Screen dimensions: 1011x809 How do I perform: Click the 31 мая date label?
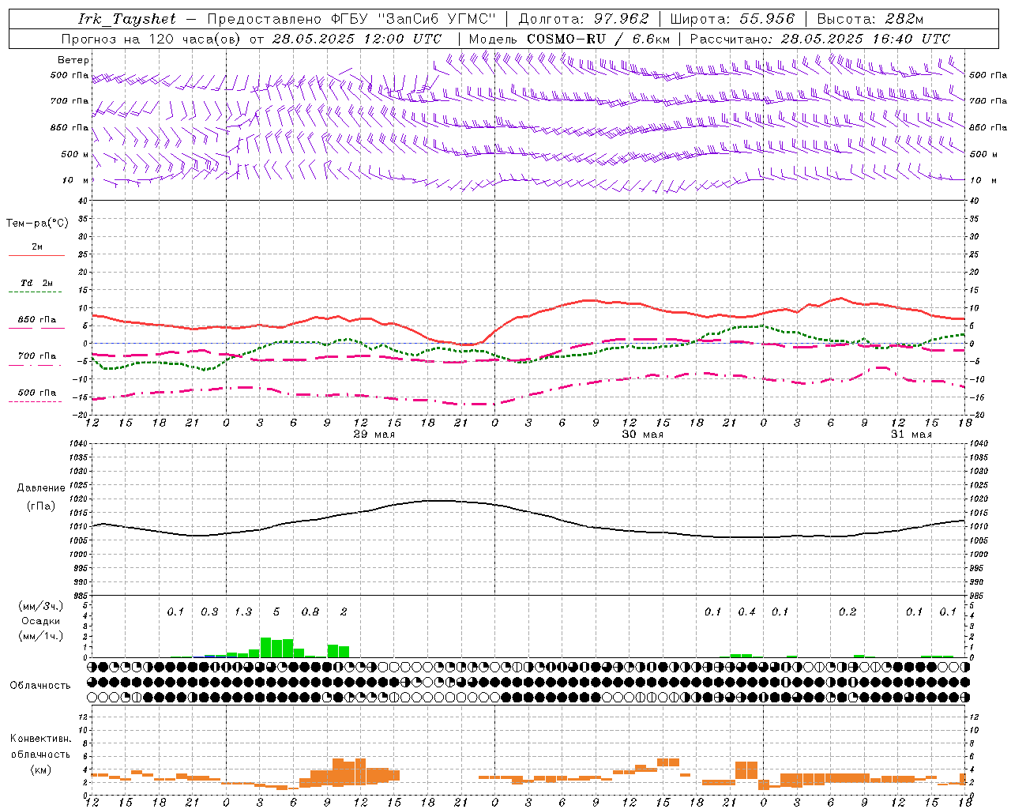point(911,435)
